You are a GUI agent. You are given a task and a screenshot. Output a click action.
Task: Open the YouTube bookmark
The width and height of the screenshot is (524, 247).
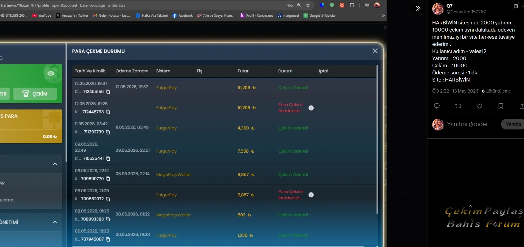[42, 15]
